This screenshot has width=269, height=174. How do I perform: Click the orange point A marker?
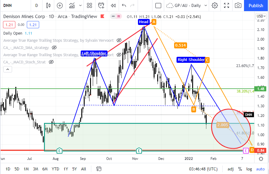click(x=154, y=22)
